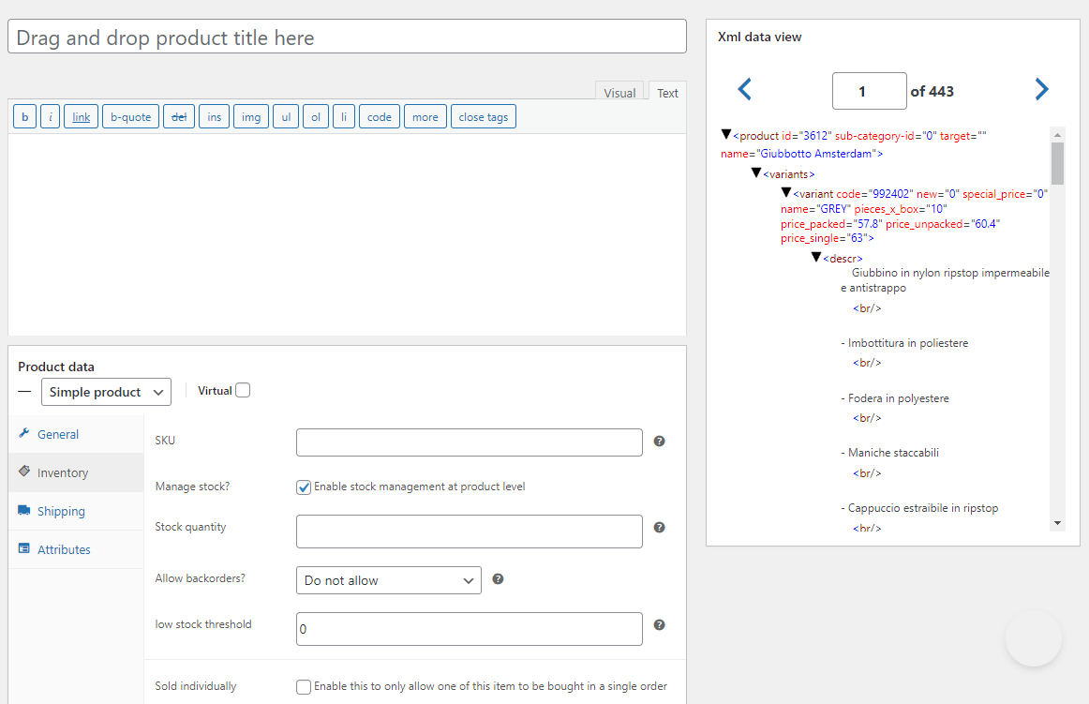1089x704 pixels.
Task: Toggle the Virtual checkbox
Action: click(243, 390)
